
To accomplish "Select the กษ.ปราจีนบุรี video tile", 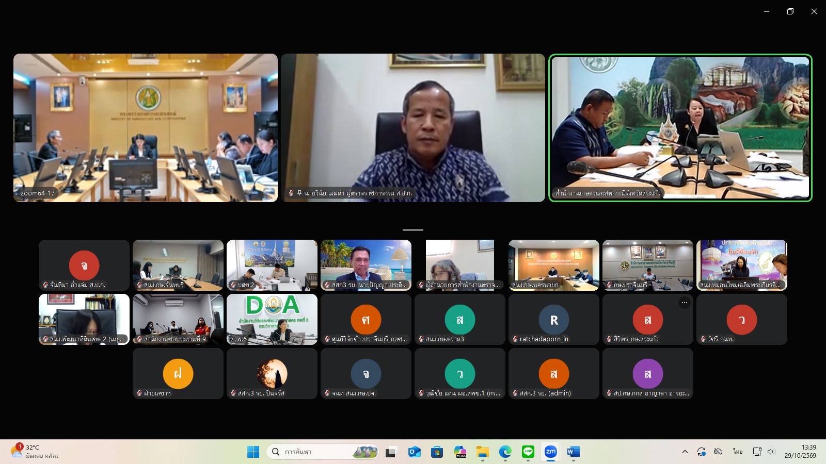I will 648,265.
